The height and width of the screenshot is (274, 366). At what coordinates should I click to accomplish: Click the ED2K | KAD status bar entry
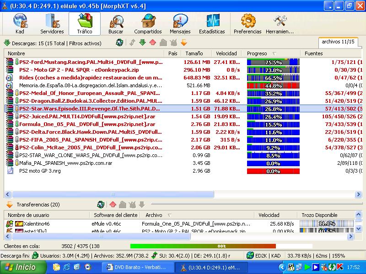pyautogui.click(x=264, y=256)
